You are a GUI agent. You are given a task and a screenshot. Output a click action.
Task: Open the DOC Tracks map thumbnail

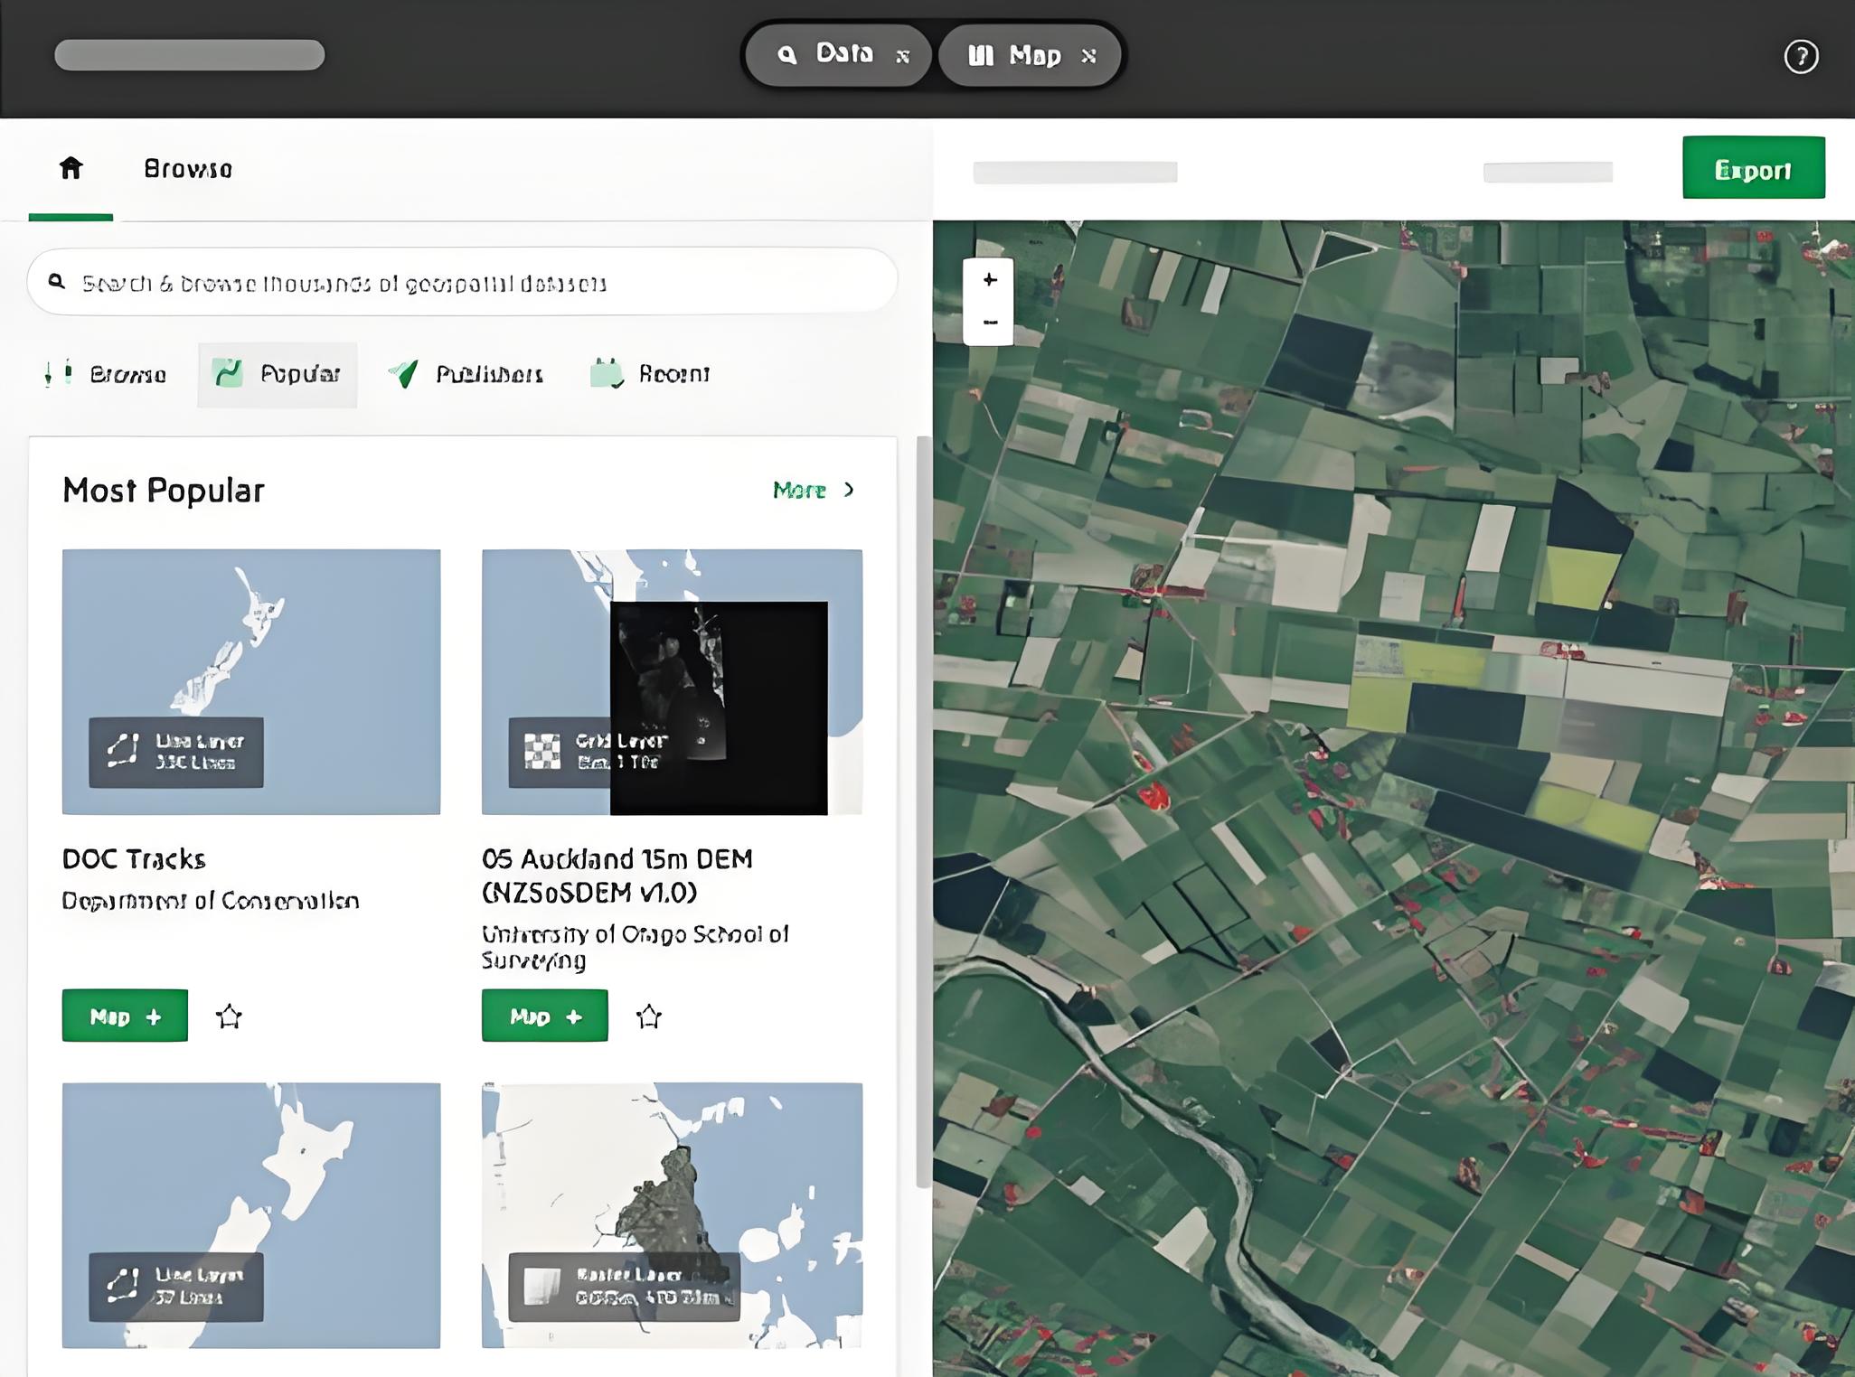(251, 681)
